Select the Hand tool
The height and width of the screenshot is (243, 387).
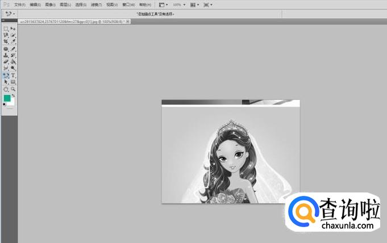click(x=6, y=89)
